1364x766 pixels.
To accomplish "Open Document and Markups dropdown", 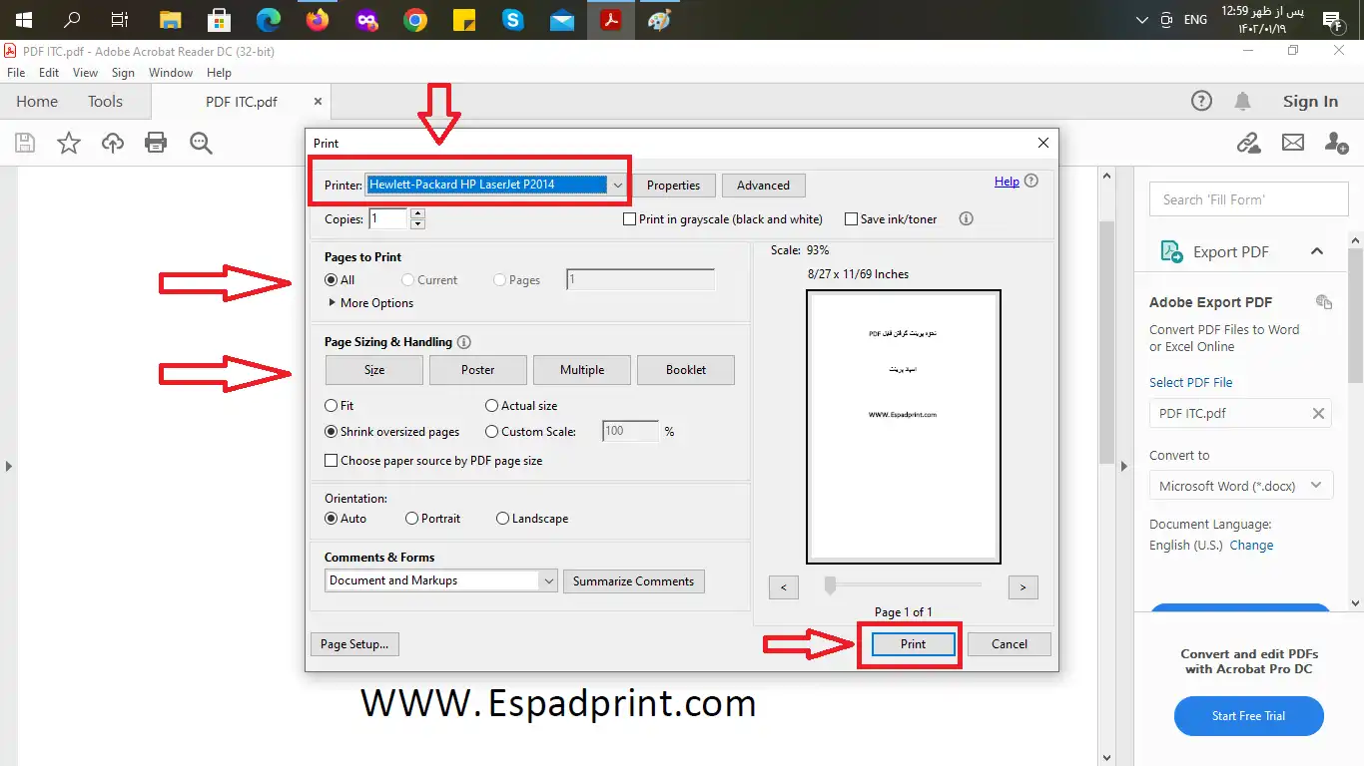I will [x=547, y=580].
